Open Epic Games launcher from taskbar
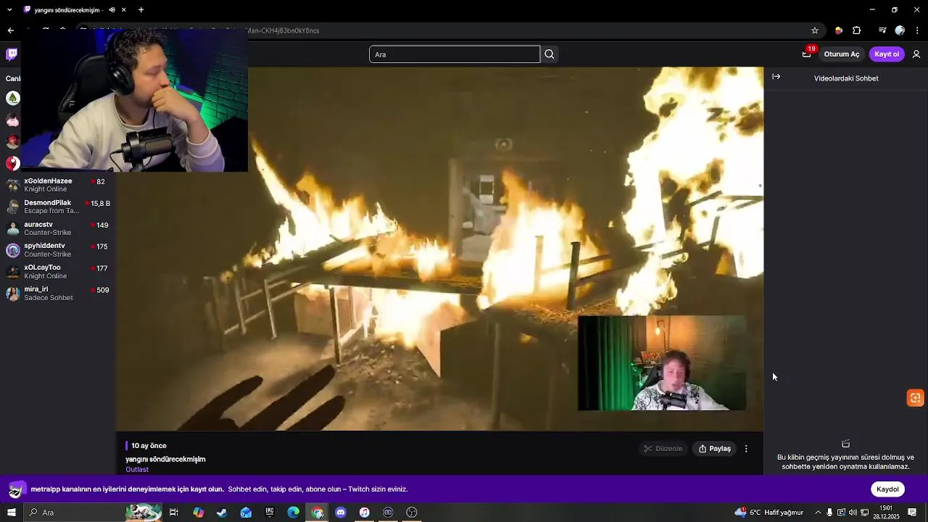Viewport: 928px width, 522px height. pos(270,513)
